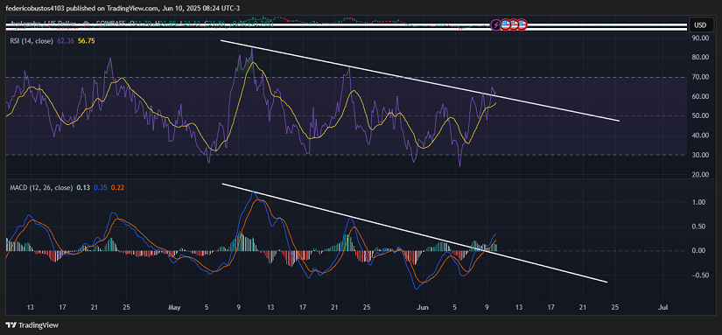Click the MACD line value 0.35
Screen dimensions: 722x335
[100, 187]
